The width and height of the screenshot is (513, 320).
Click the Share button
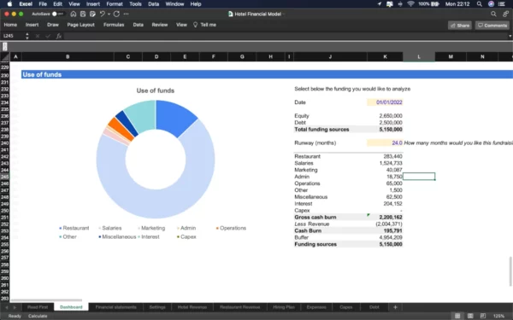(460, 25)
